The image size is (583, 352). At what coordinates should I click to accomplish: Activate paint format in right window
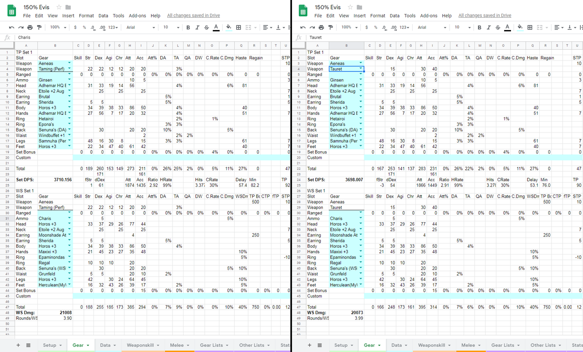pyautogui.click(x=331, y=27)
